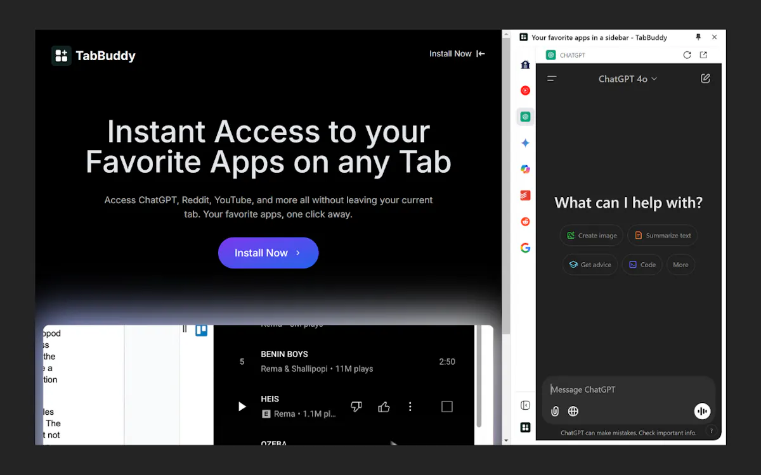Like the HEIS track with thumbs up

point(384,407)
